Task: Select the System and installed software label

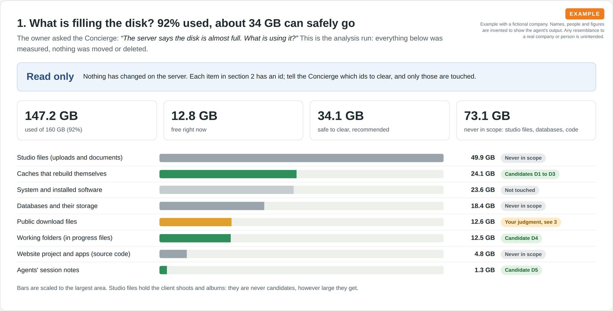Action: [x=59, y=190]
